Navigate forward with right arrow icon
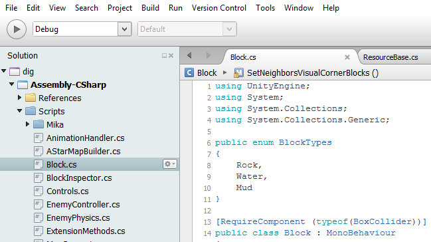Screen dimensions: 431x242 tap(208, 55)
